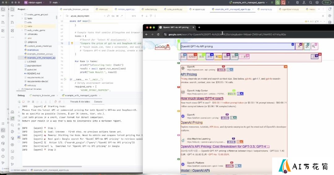Clear console output with the trash icon

click(x=19, y=129)
